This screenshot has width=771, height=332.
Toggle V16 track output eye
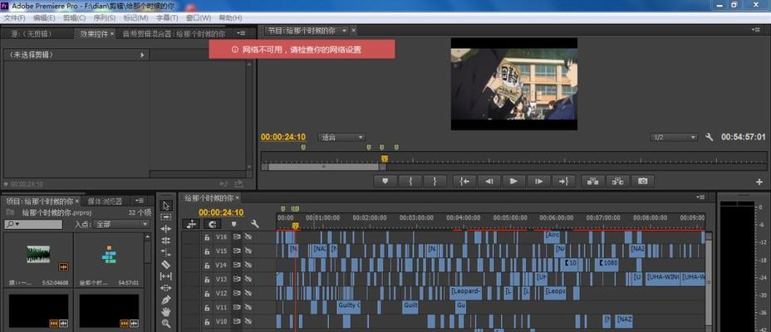pos(248,237)
